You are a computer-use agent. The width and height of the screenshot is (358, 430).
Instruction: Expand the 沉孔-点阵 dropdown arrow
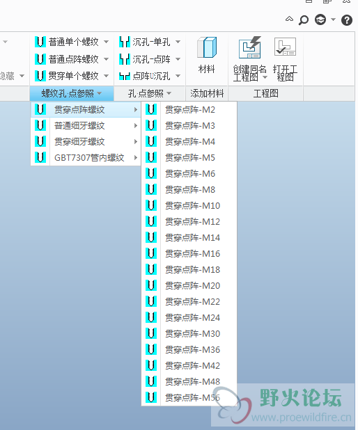click(178, 59)
